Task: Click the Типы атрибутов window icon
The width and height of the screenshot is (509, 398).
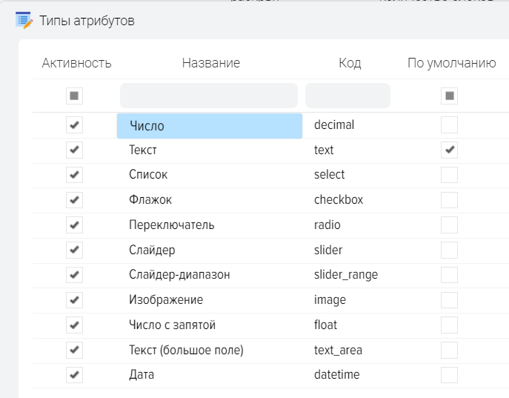Action: click(24, 21)
